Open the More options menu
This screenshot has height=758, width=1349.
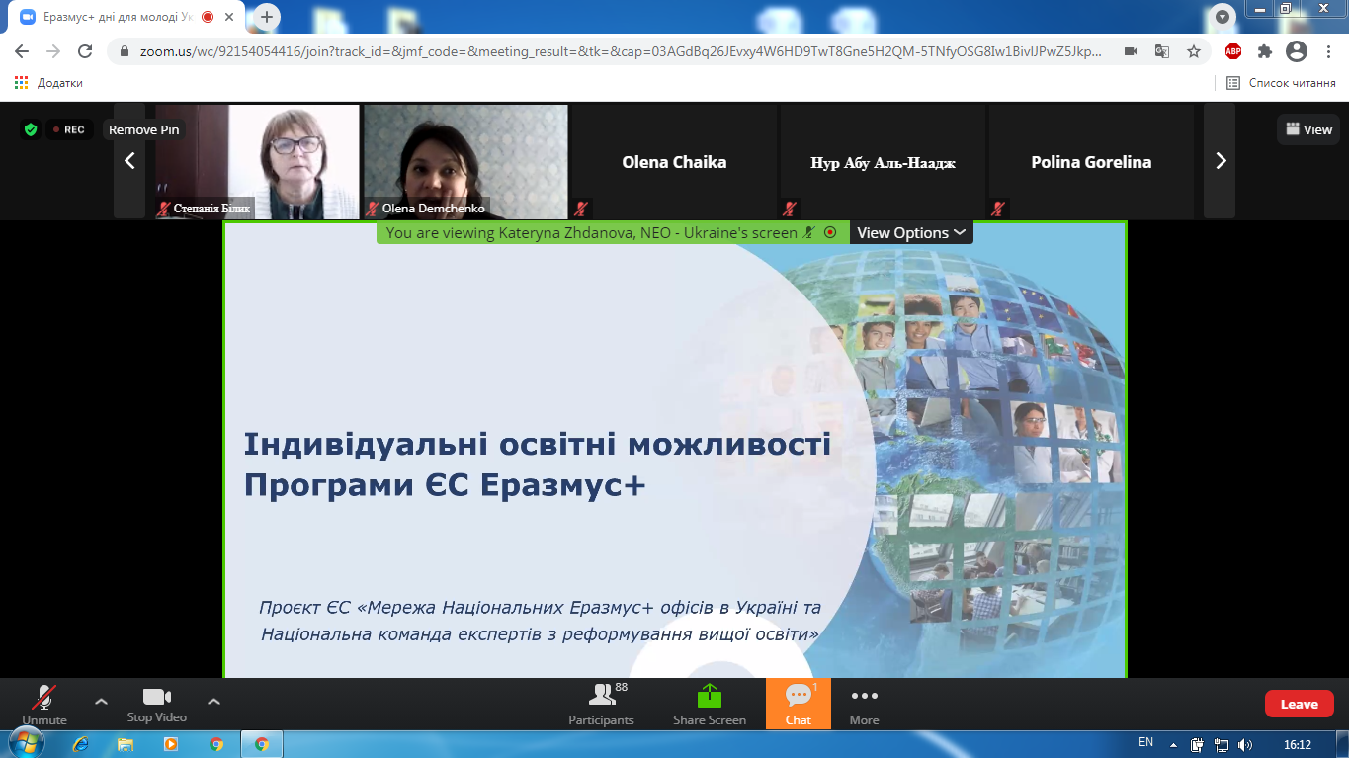tap(864, 704)
